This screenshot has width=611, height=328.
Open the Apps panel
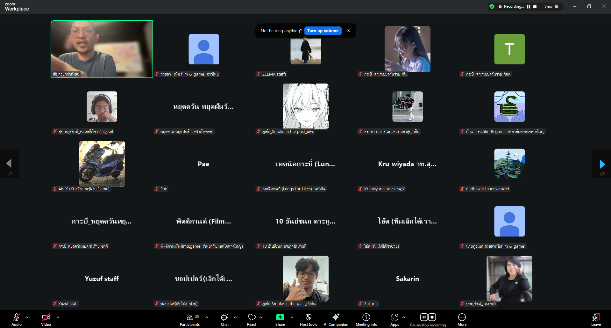(394, 320)
